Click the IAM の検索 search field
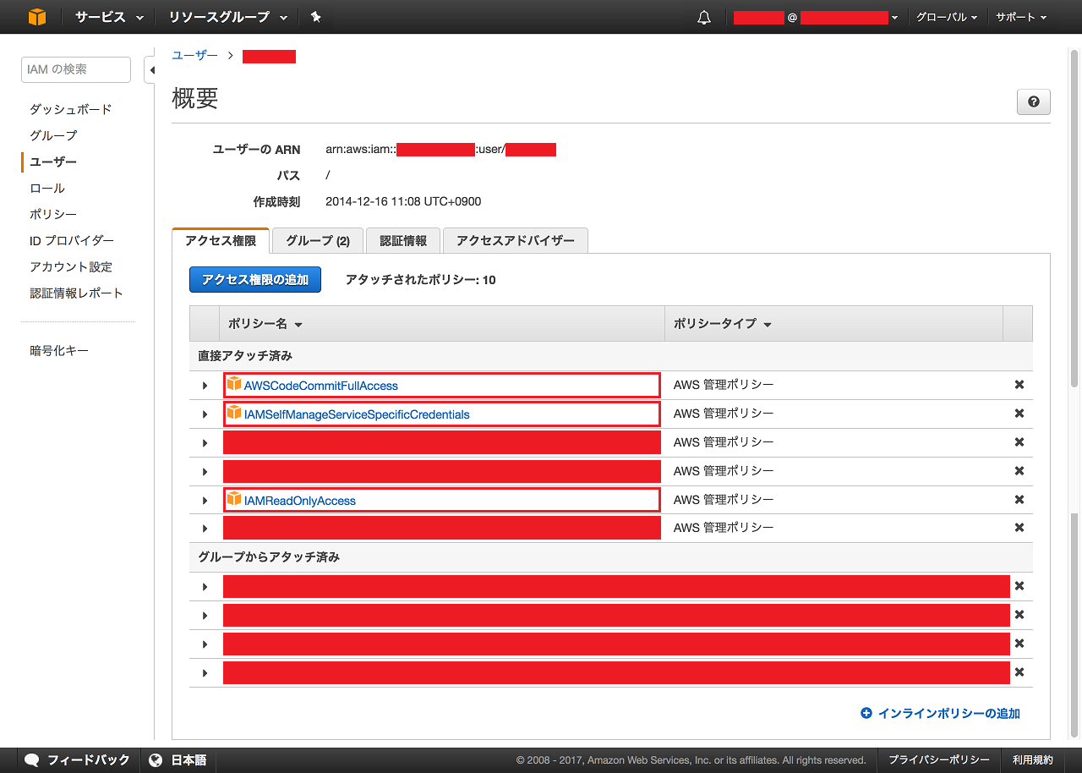This screenshot has width=1082, height=773. (x=75, y=69)
